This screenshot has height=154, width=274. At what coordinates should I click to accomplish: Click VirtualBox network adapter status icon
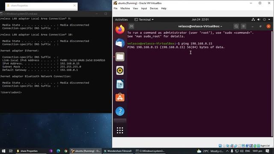(232, 146)
